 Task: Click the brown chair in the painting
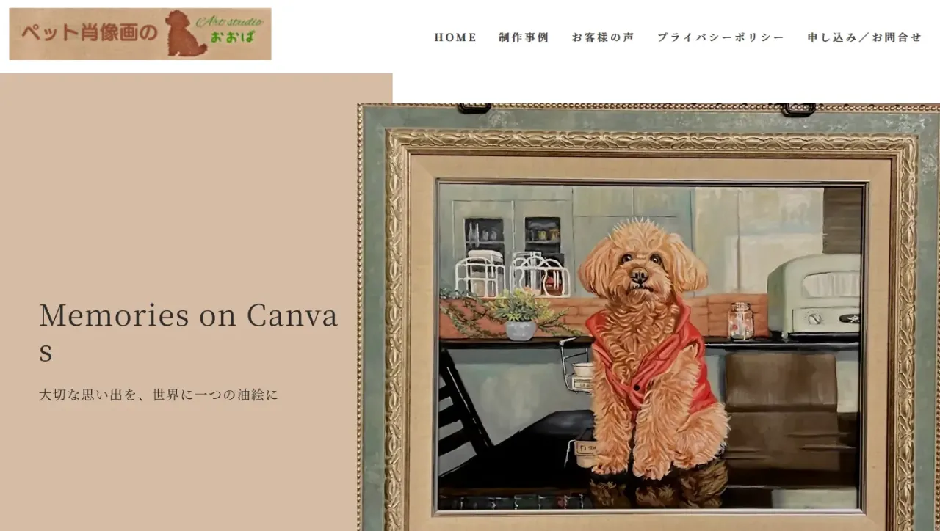(x=781, y=411)
